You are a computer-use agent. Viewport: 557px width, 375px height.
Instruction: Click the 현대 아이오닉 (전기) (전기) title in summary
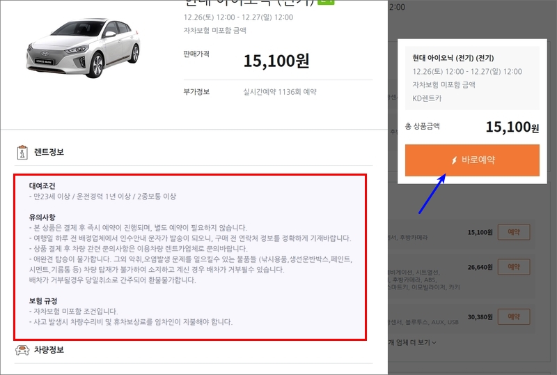pos(453,58)
